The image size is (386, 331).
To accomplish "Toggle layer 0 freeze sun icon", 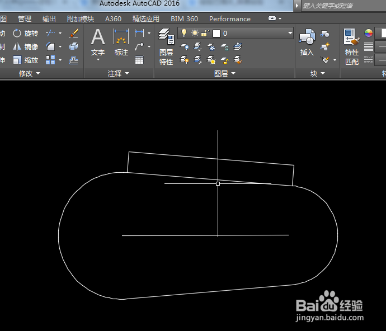I will pyautogui.click(x=195, y=33).
